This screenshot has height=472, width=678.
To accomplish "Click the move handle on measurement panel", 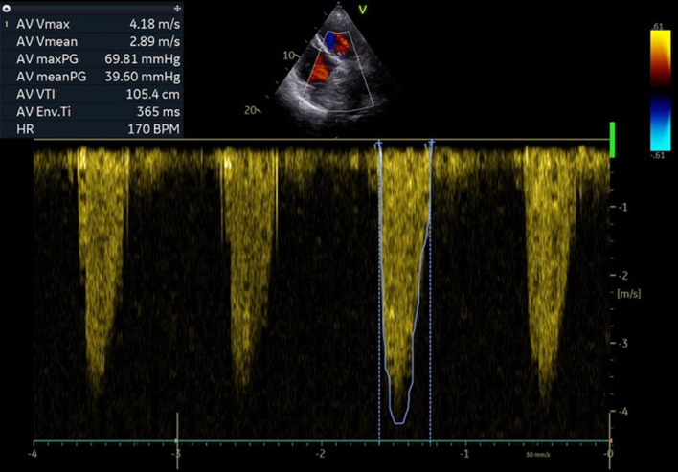I will coord(177,6).
